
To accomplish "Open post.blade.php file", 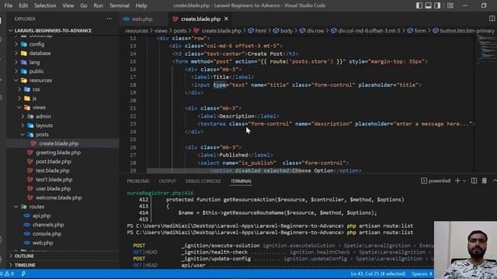I will click(54, 162).
